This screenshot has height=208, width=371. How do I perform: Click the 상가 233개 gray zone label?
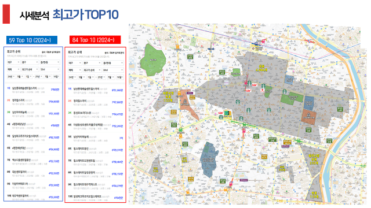tap(314, 159)
